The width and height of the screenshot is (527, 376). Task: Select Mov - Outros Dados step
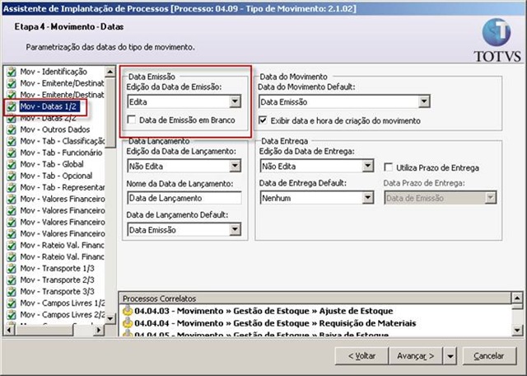point(55,129)
